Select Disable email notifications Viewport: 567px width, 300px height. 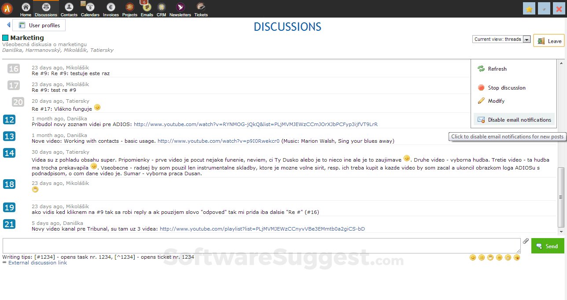[x=514, y=119]
